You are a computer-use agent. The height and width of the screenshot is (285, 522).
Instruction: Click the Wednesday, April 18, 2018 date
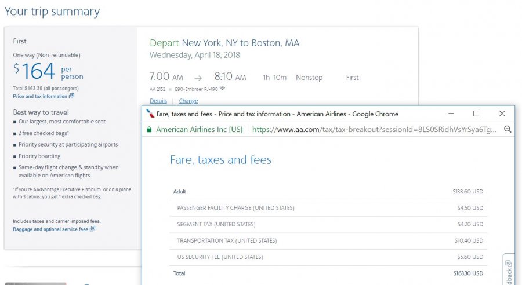(194, 55)
